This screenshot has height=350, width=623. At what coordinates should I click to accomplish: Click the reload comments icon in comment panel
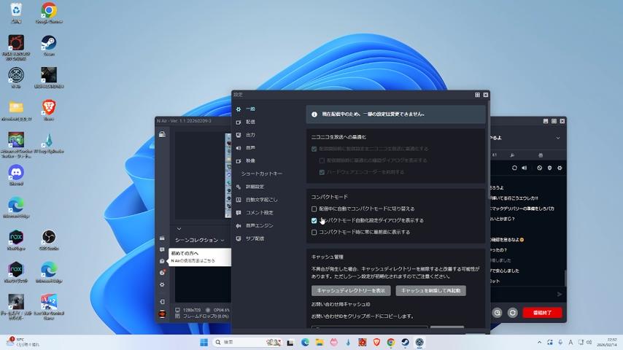514,168
